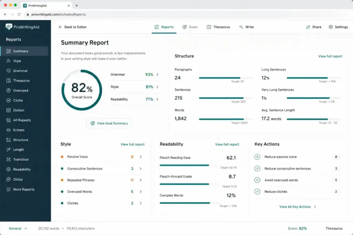353x235 pixels.
Task: Click the Complex Words 12% value
Action: click(231, 195)
